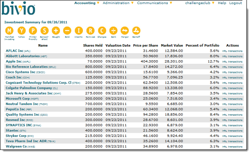Select Apple's market value 28,301.00
This screenshot has height=154, width=251.
point(174,61)
